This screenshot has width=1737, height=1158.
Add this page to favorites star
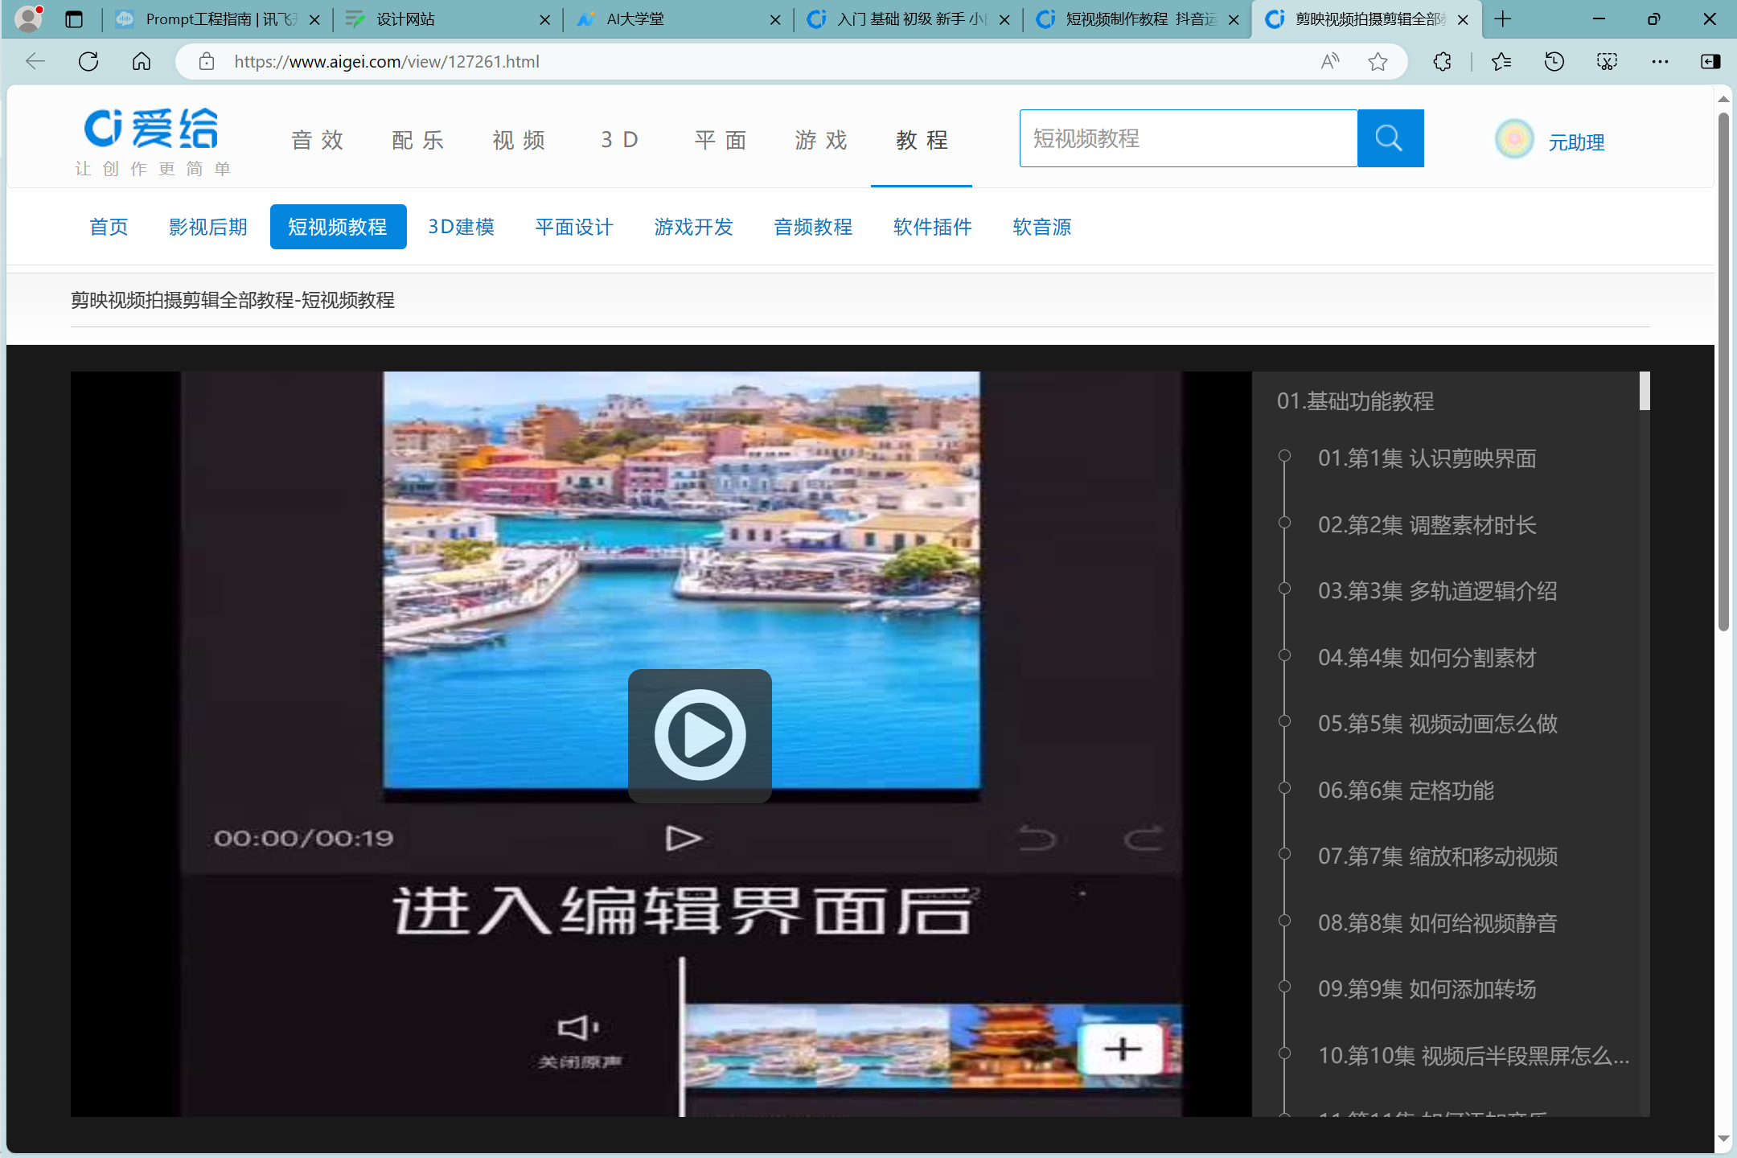(x=1378, y=61)
